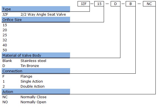Select the B connection code box
This screenshot has height=108, width=161.
(x=131, y=4)
